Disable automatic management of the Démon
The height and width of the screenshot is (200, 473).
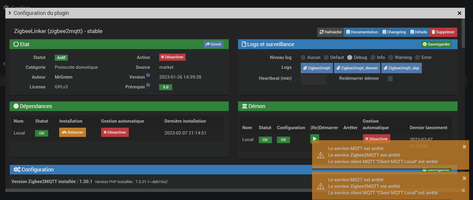point(377,139)
